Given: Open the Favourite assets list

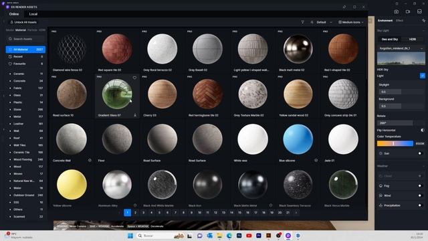Looking at the screenshot, I should (x=25, y=64).
